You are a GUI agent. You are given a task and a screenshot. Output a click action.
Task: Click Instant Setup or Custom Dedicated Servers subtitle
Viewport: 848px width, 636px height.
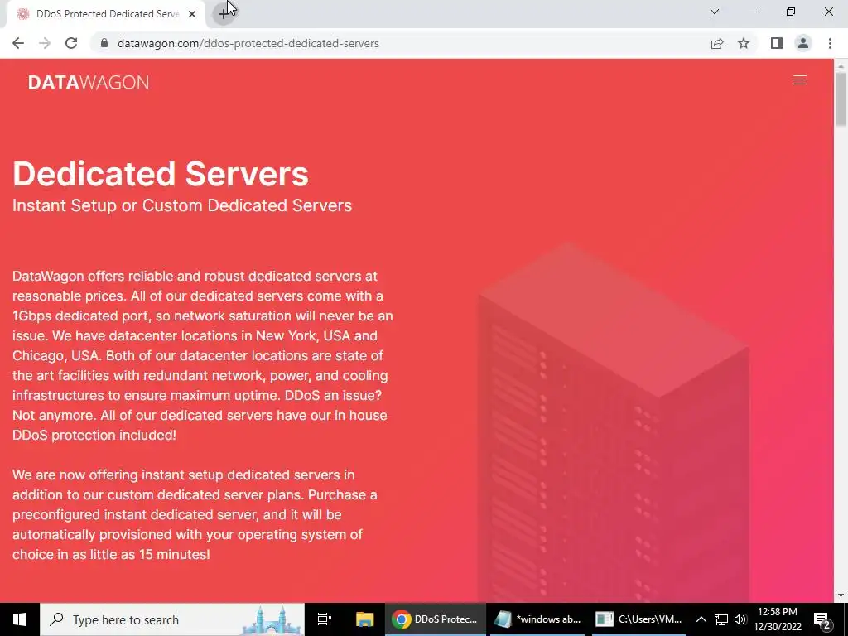click(182, 205)
